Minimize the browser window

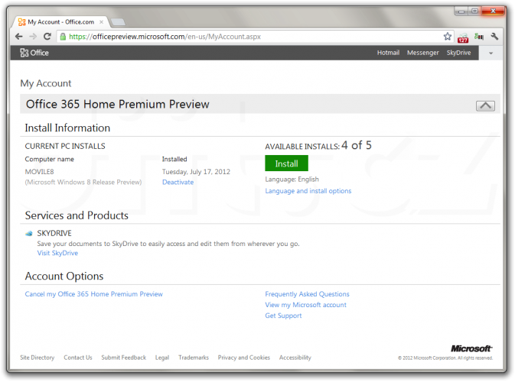pyautogui.click(x=461, y=11)
